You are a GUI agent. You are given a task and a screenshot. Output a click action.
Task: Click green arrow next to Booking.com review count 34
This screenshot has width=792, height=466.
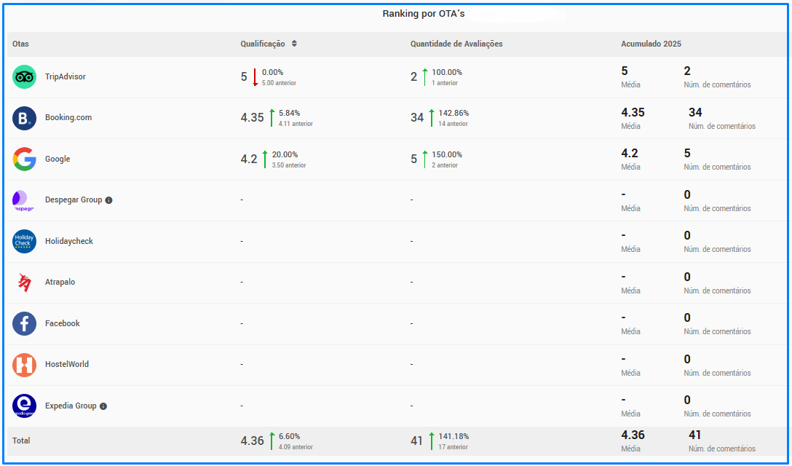tap(432, 118)
